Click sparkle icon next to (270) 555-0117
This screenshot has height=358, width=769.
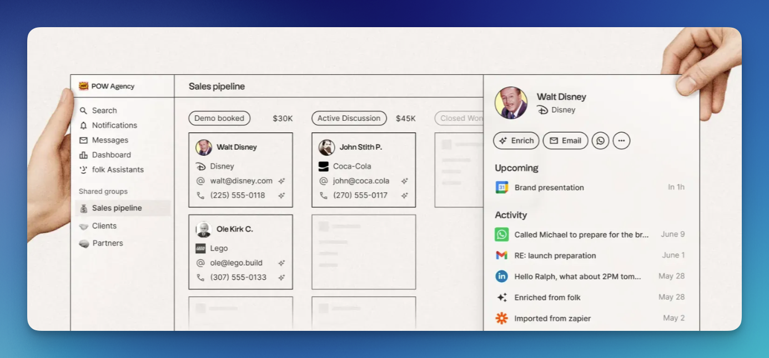pos(405,196)
